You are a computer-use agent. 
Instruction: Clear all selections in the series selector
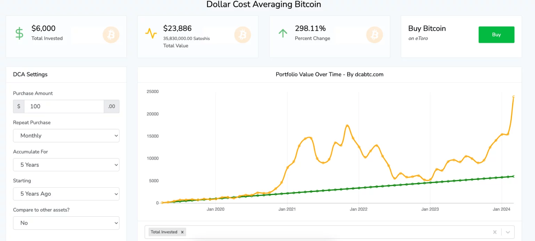pyautogui.click(x=495, y=232)
